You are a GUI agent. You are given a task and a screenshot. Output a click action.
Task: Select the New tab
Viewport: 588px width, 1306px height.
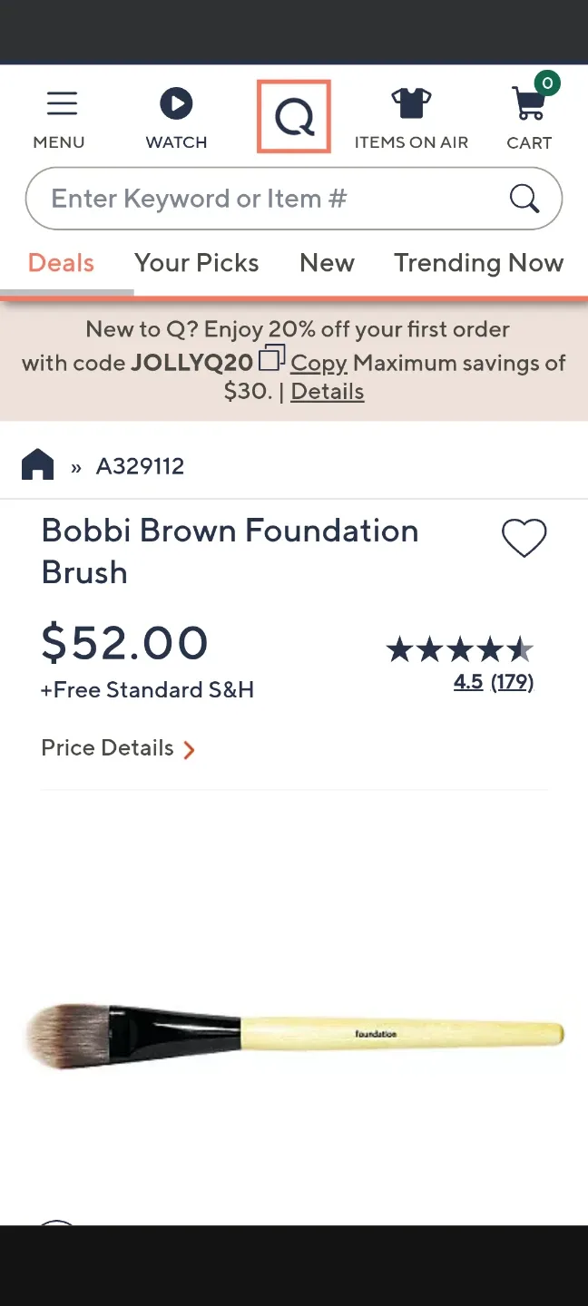327,263
